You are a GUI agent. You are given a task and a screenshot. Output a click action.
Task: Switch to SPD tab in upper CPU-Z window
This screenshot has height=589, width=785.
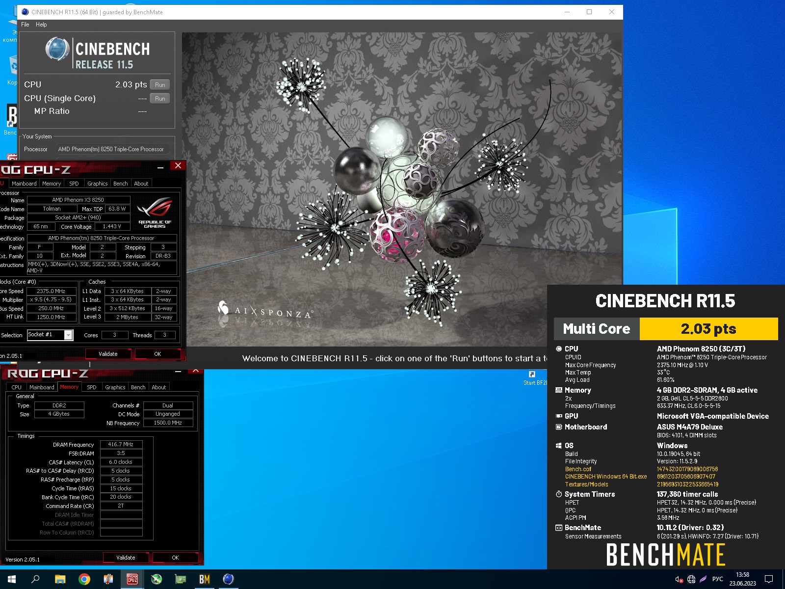click(x=74, y=184)
